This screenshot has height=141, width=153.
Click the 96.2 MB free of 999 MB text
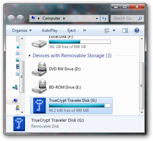[69, 111]
